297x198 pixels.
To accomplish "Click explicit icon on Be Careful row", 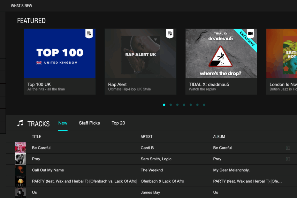I will 288,148.
